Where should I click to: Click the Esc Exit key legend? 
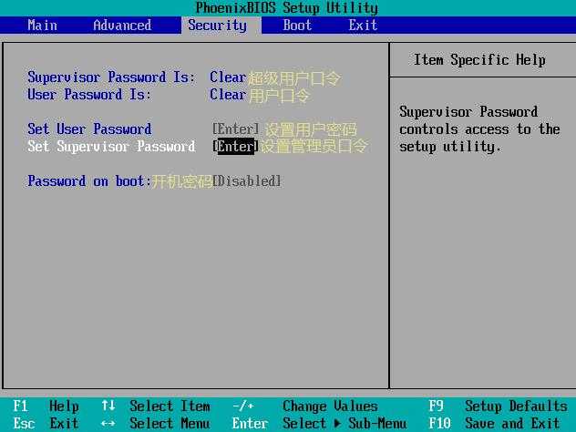[x=46, y=423]
